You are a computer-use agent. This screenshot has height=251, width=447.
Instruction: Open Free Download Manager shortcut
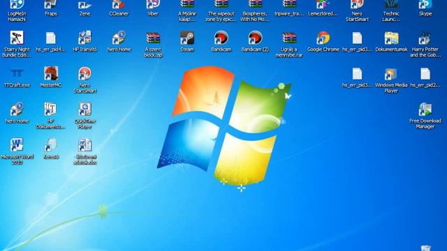[x=425, y=116]
